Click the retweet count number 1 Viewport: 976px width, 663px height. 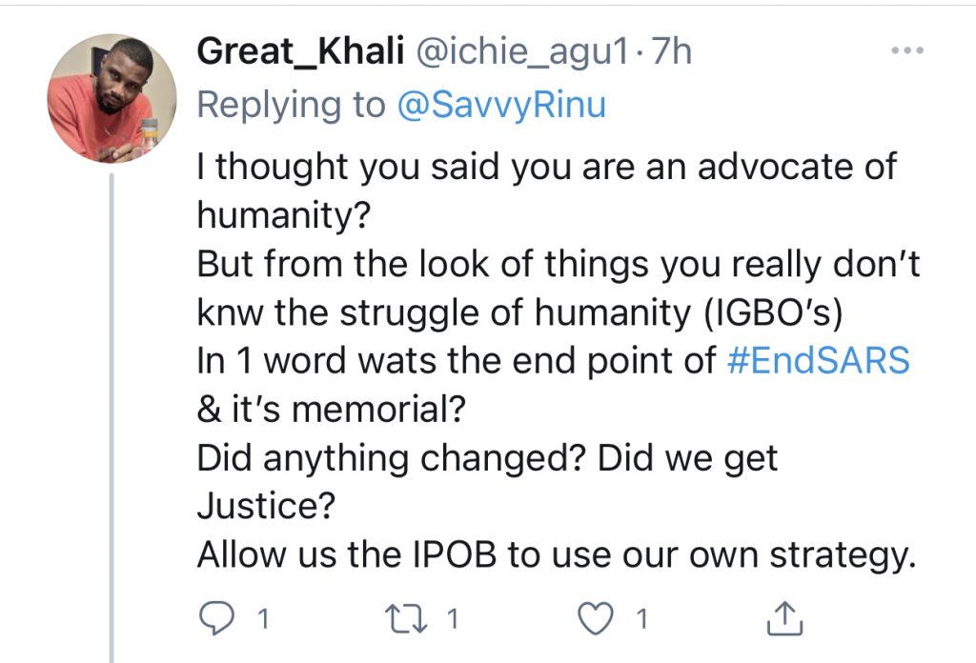pos(453,619)
